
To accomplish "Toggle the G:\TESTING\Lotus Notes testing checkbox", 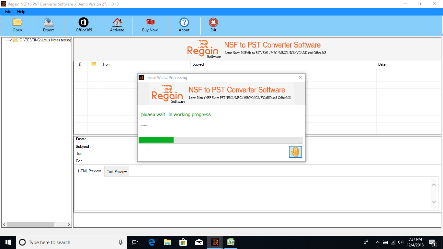I will coord(11,40).
